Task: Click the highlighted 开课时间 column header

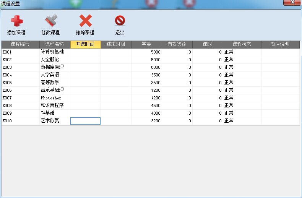Action: coord(85,44)
